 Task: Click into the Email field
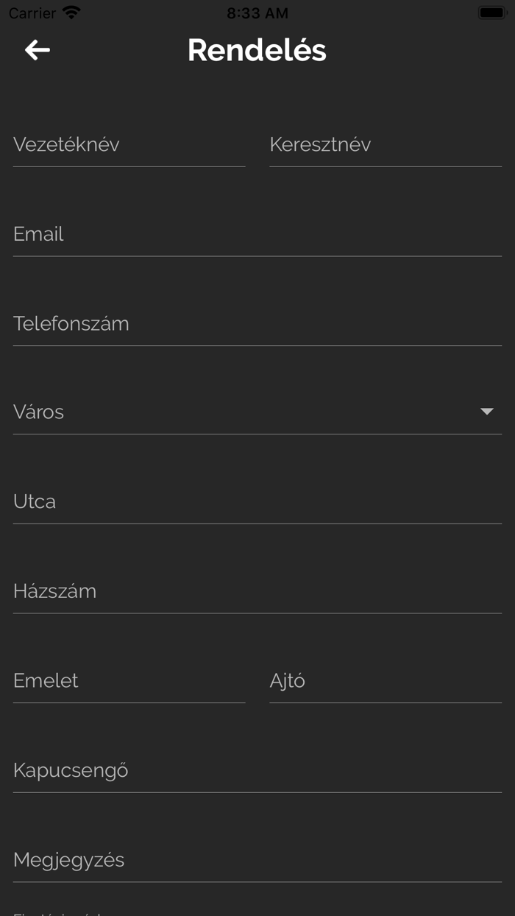coord(257,234)
